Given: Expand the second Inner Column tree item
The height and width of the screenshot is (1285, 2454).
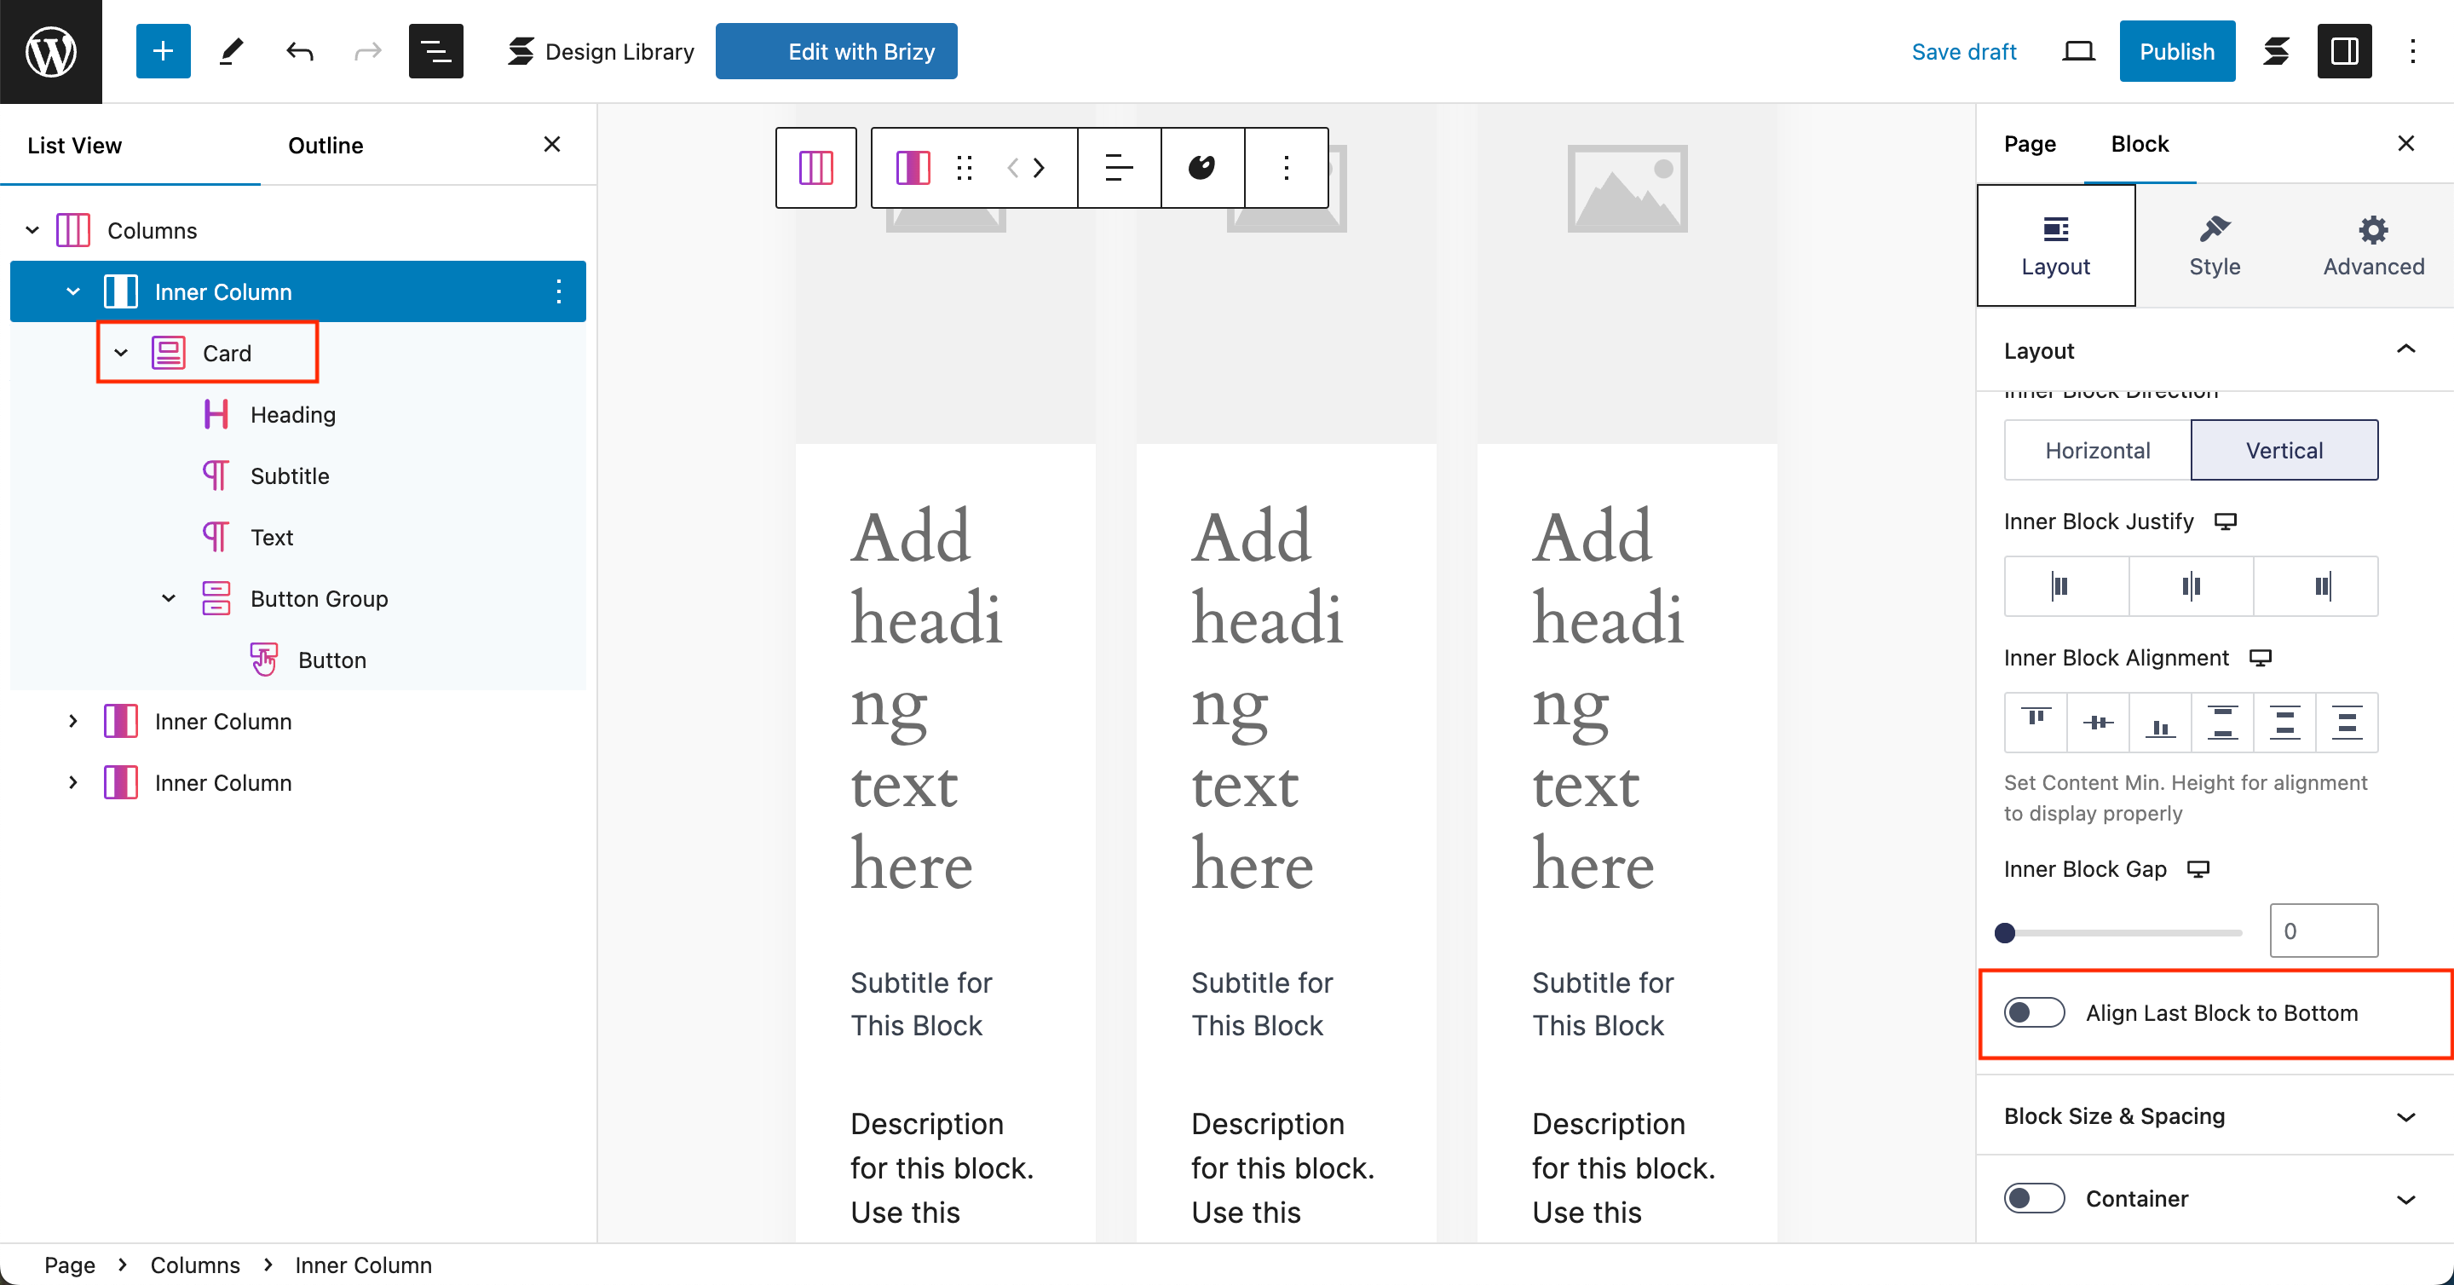Looking at the screenshot, I should [x=73, y=721].
